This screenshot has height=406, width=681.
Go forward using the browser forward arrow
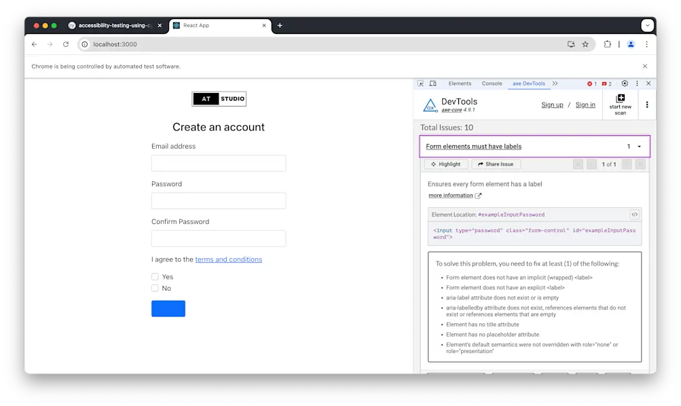[x=50, y=44]
